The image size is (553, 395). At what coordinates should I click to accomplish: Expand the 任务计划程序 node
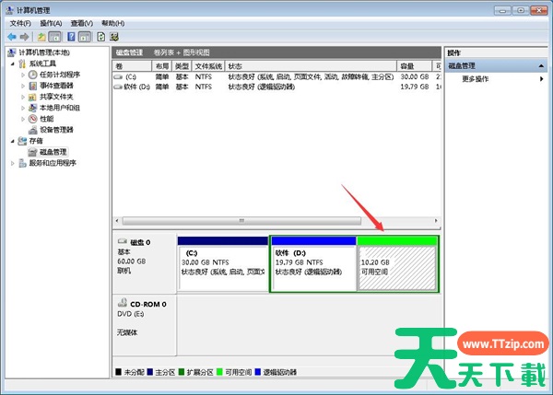point(24,75)
